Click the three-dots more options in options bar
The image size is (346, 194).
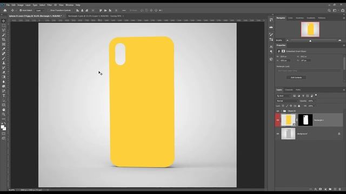124,10
